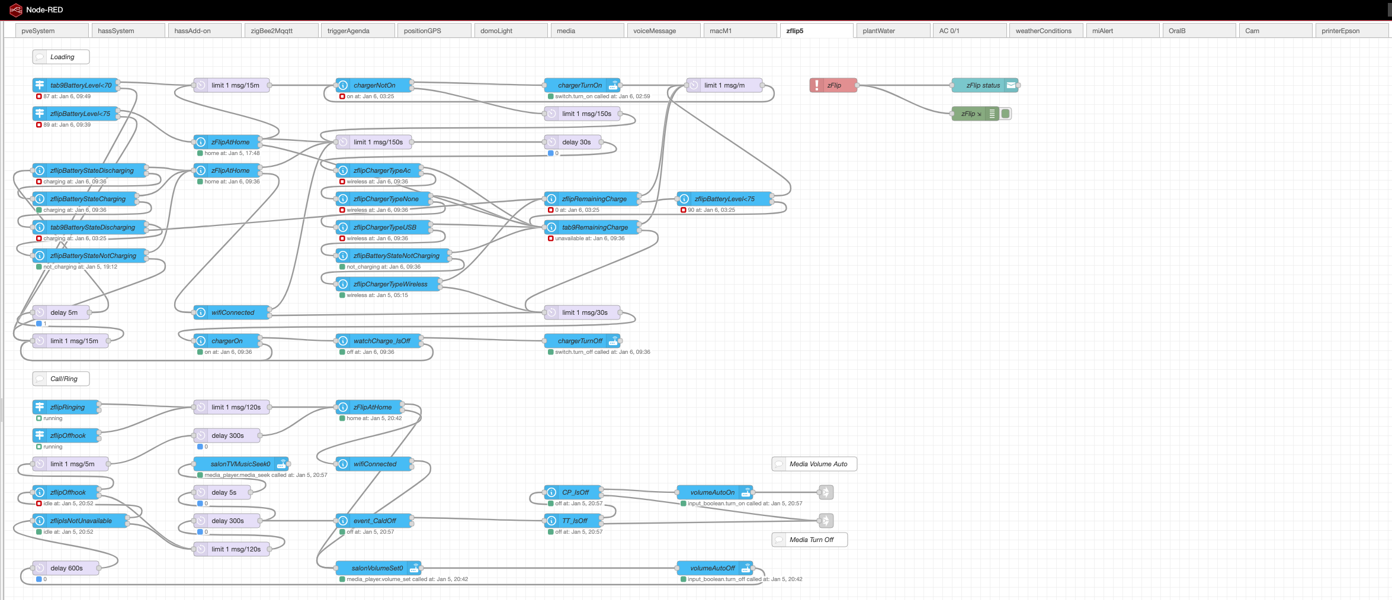This screenshot has width=1392, height=600.
Task: Click the envelope icon on the zFlip status node
Action: pos(1011,85)
